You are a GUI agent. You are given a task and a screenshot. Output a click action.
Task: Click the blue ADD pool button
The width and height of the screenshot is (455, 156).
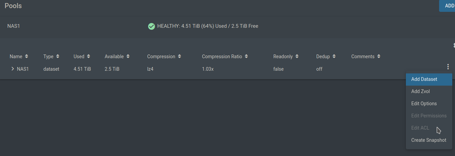click(447, 6)
